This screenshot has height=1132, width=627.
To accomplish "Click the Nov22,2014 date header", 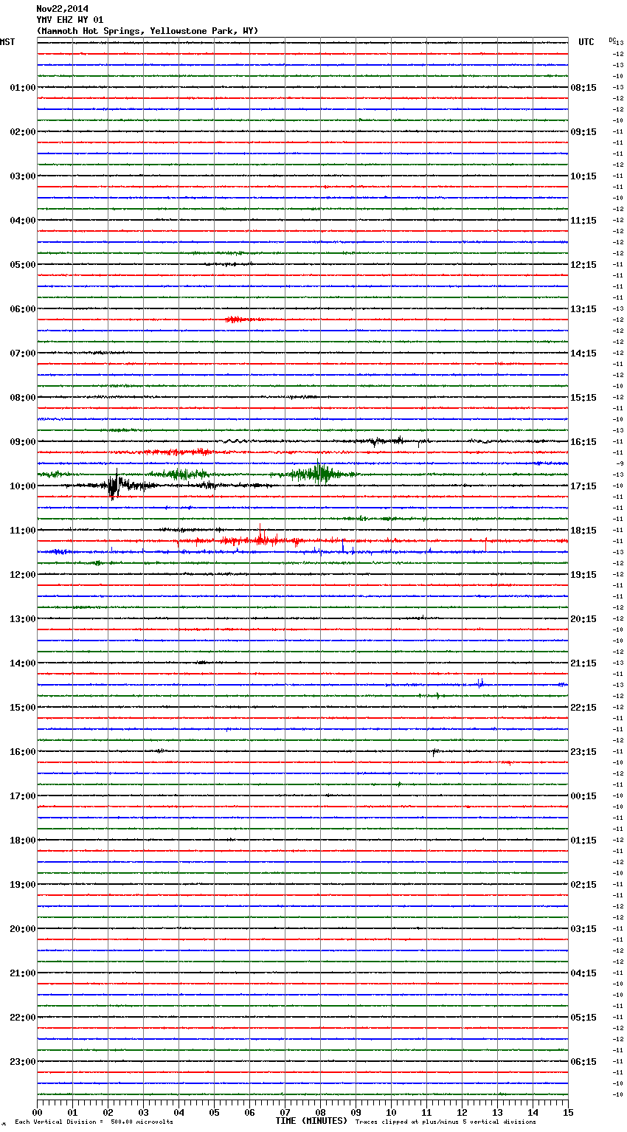I will coord(62,9).
